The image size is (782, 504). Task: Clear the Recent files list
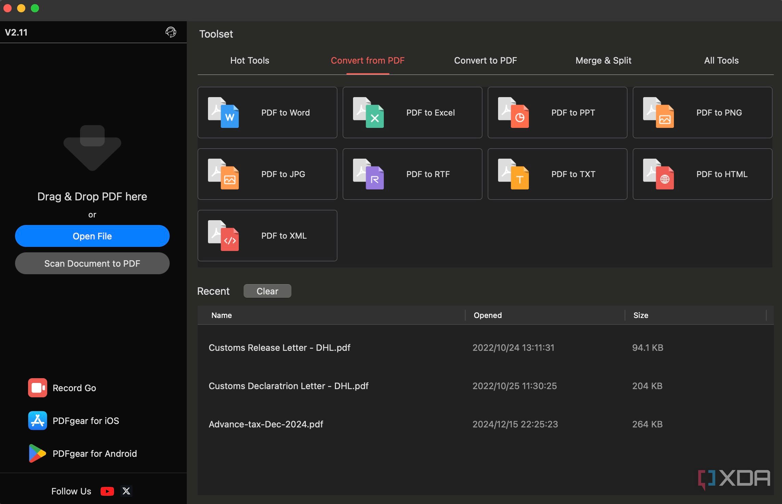tap(267, 291)
